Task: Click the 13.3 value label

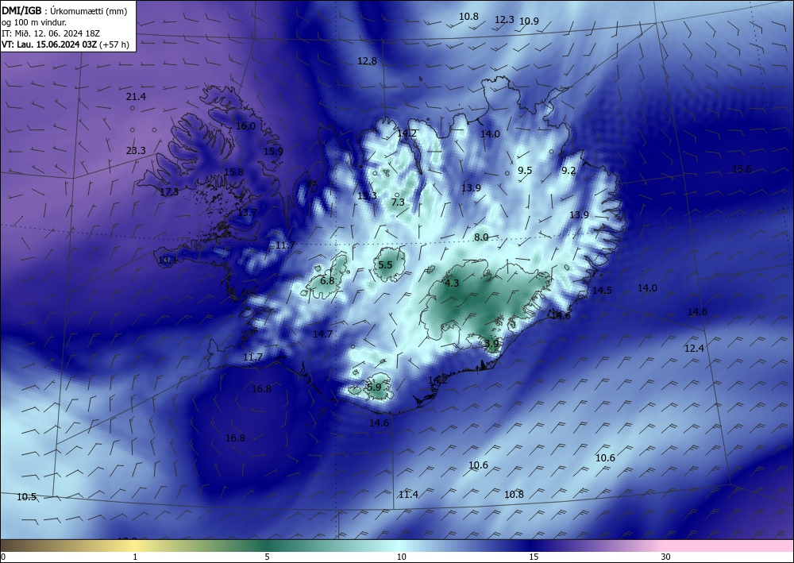Action: click(x=367, y=196)
